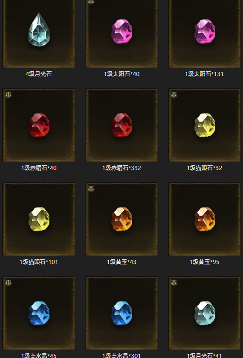Click the pale 1级月光石*41 gem
The height and width of the screenshot is (358, 243).
point(205,313)
